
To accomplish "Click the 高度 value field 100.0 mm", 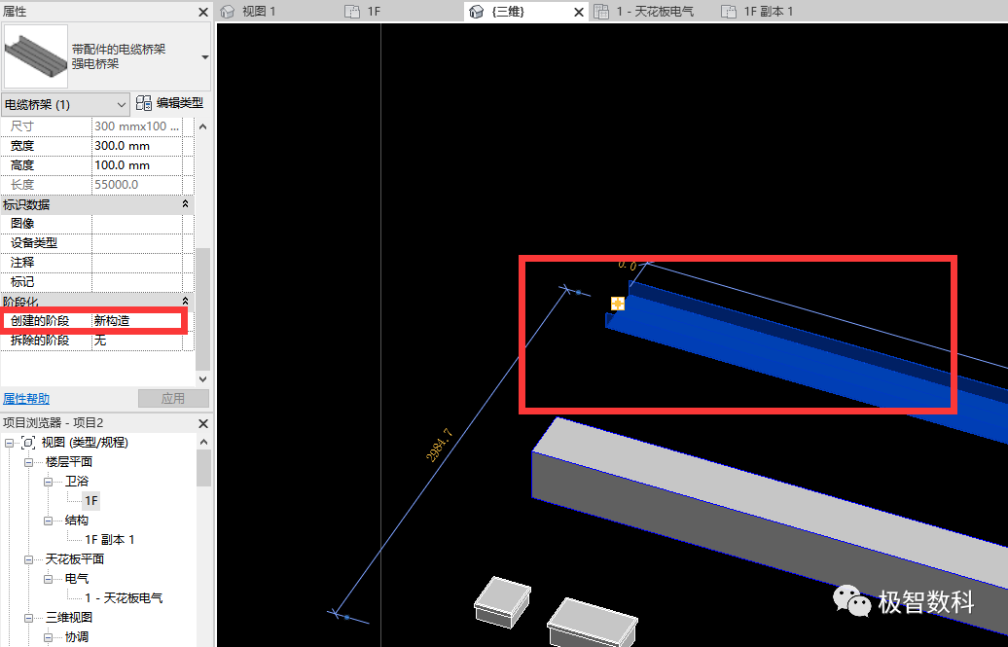I will (136, 165).
